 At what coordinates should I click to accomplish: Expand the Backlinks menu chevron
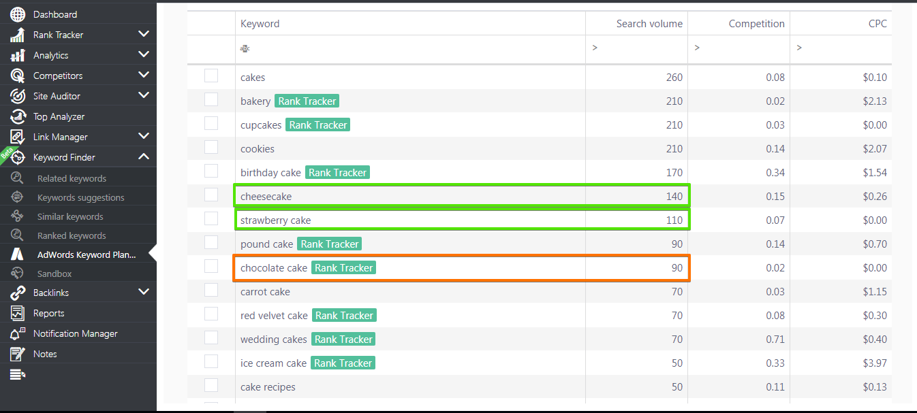tap(143, 292)
